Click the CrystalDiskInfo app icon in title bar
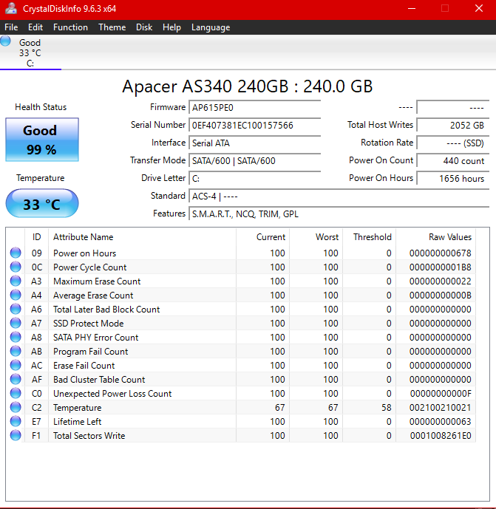 pos(11,9)
